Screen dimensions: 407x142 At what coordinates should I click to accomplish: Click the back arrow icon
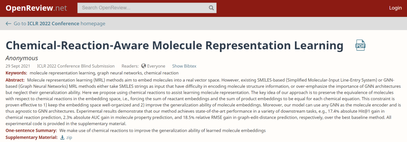pyautogui.click(x=8, y=24)
